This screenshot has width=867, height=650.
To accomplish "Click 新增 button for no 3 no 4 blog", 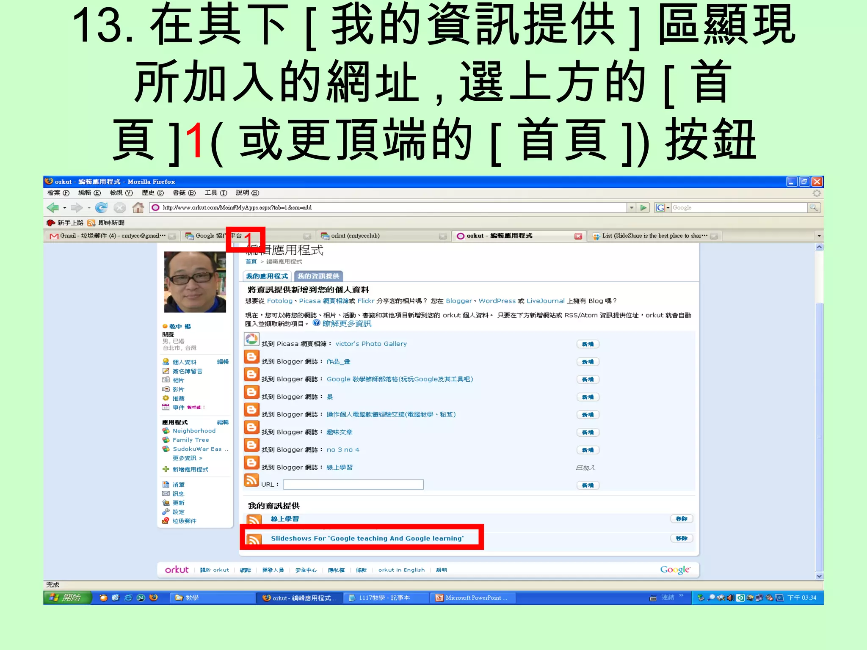I will [588, 450].
